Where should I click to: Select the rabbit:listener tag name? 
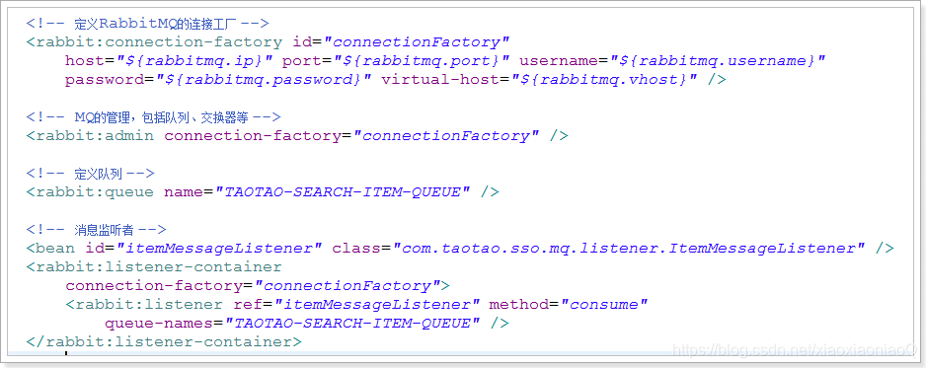coord(149,305)
